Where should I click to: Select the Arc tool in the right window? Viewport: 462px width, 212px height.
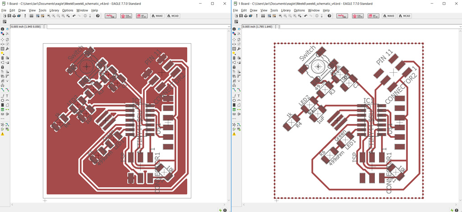(238, 100)
